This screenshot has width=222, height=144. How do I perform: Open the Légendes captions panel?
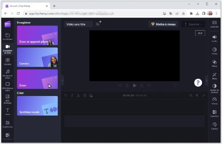click(x=214, y=24)
